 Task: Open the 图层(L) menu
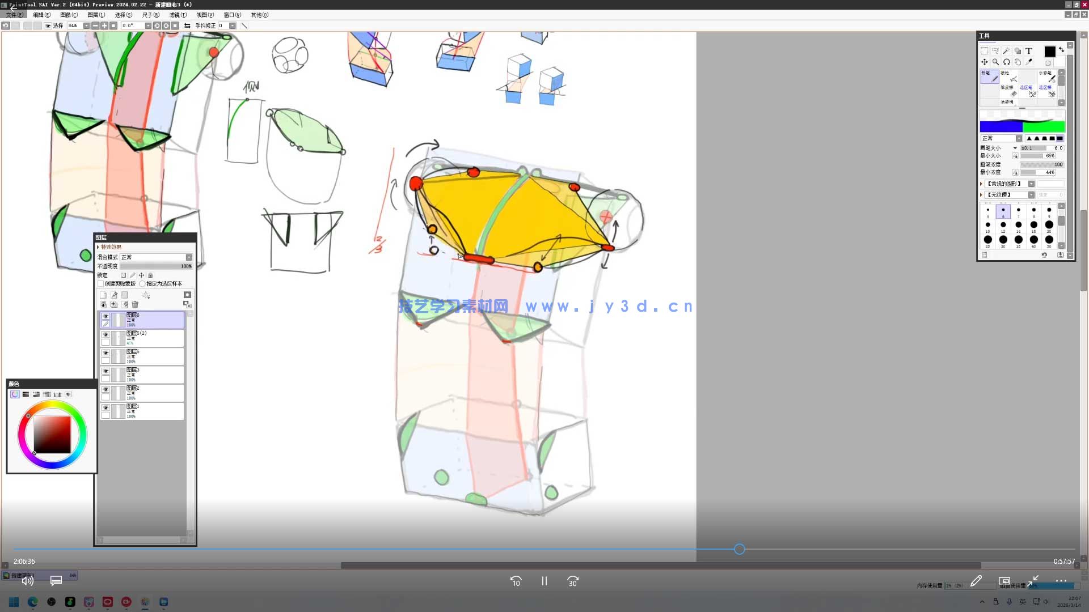pos(96,15)
